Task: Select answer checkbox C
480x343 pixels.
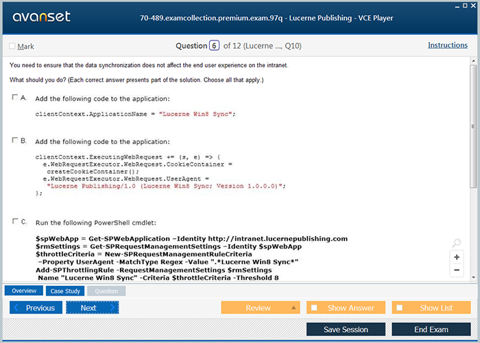Action: (15, 221)
